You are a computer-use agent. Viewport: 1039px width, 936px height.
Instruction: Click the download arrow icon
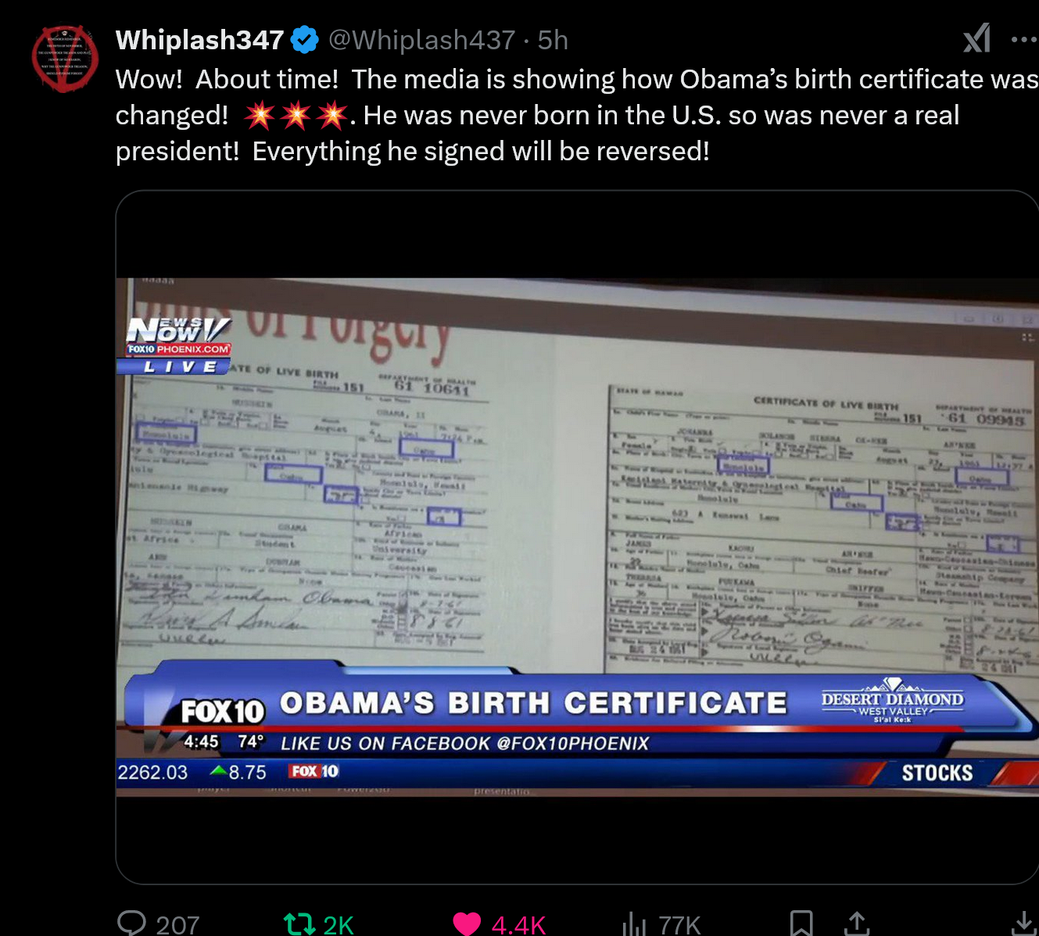1023,923
